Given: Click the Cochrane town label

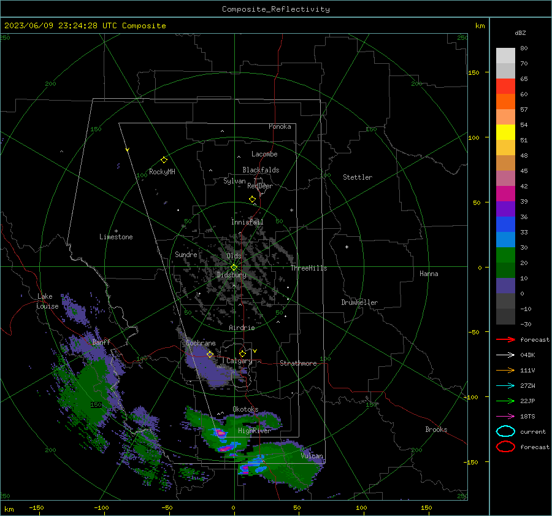Looking at the screenshot, I should 201,343.
